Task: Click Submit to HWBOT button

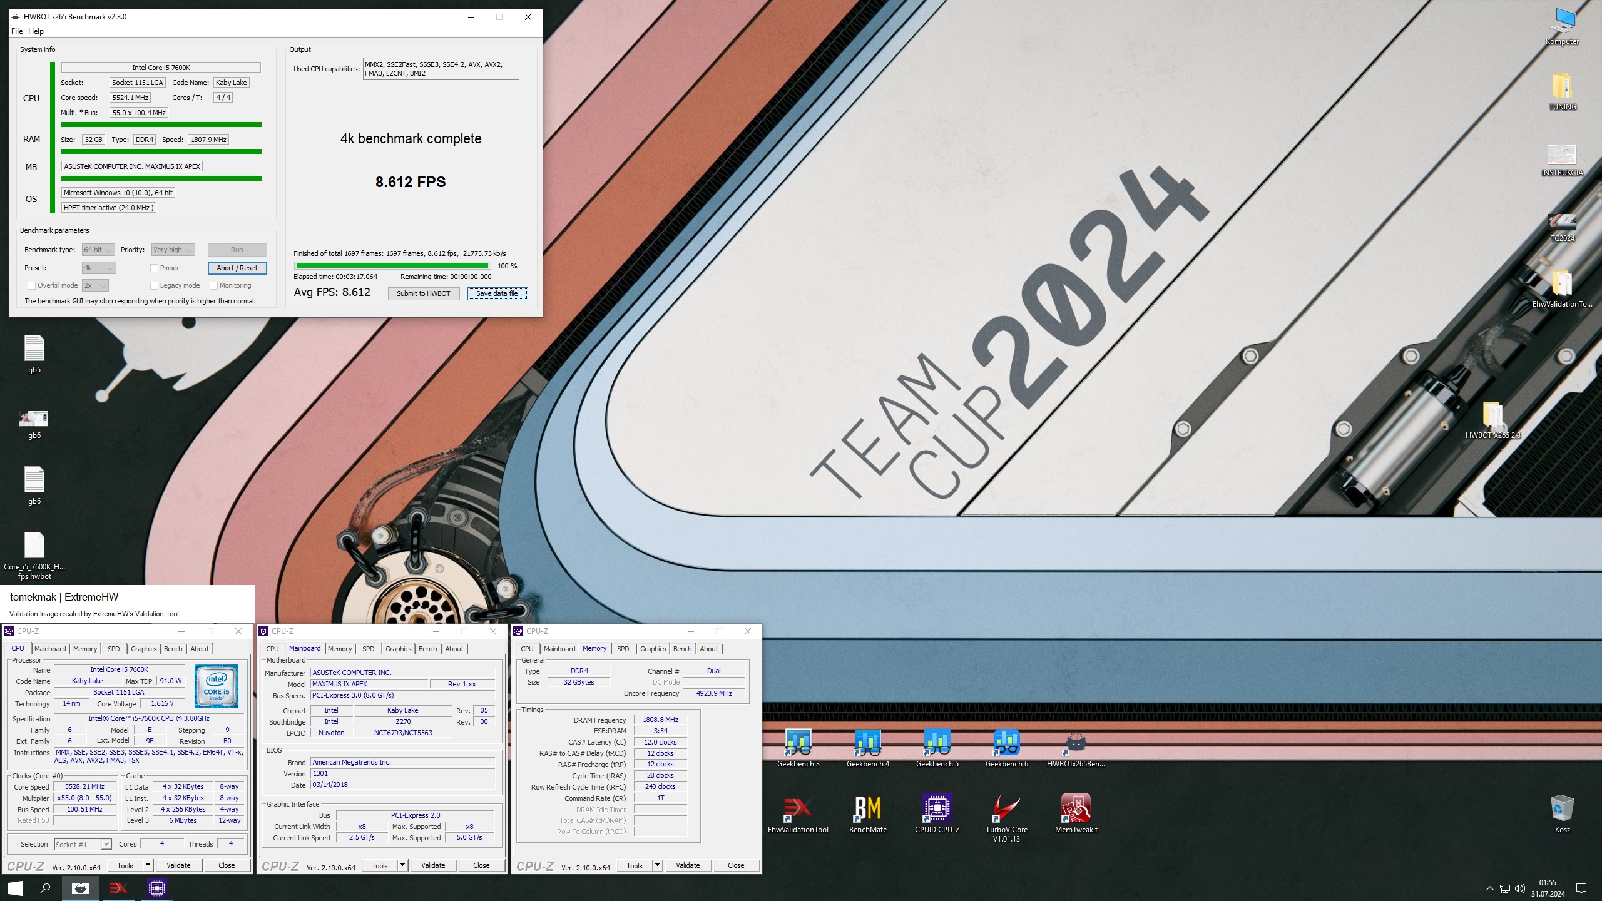Action: pos(424,293)
